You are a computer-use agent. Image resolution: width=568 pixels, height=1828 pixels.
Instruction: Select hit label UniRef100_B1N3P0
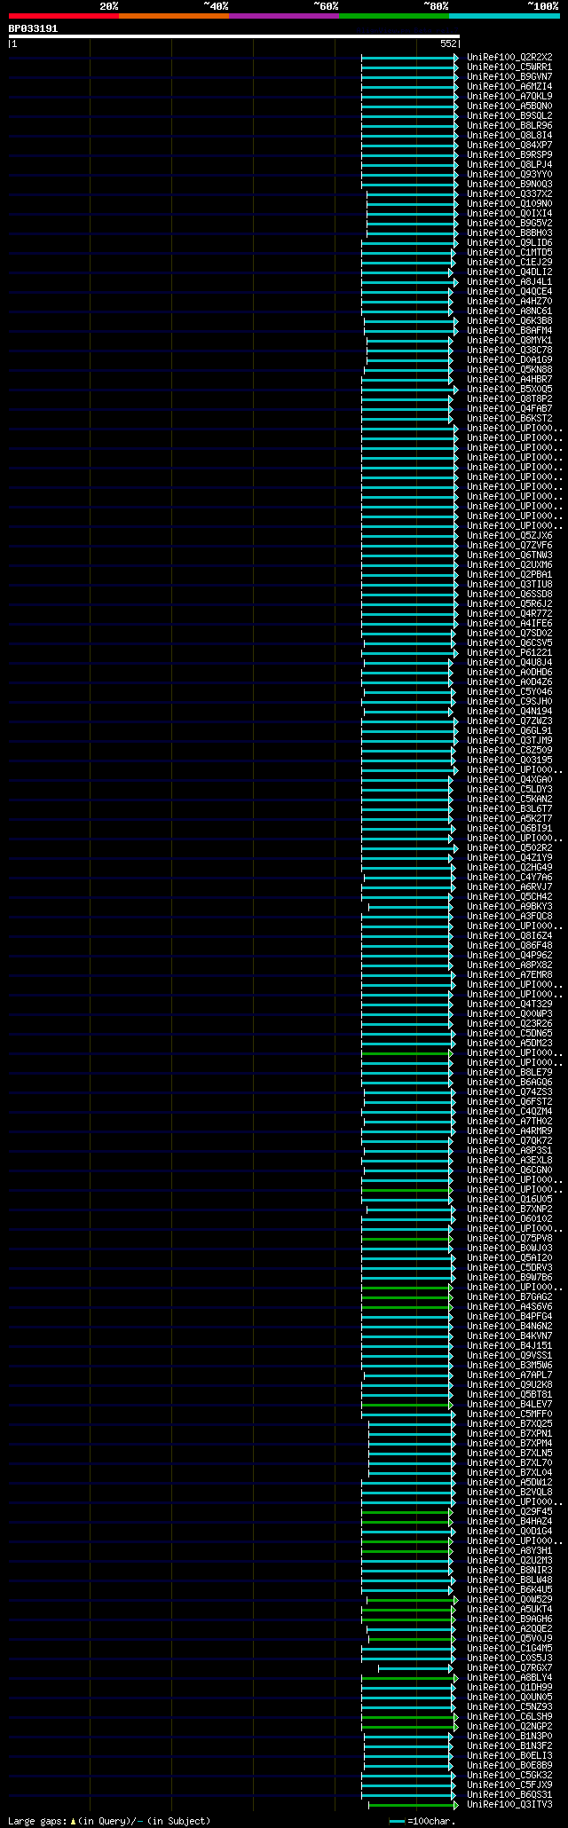point(509,1736)
